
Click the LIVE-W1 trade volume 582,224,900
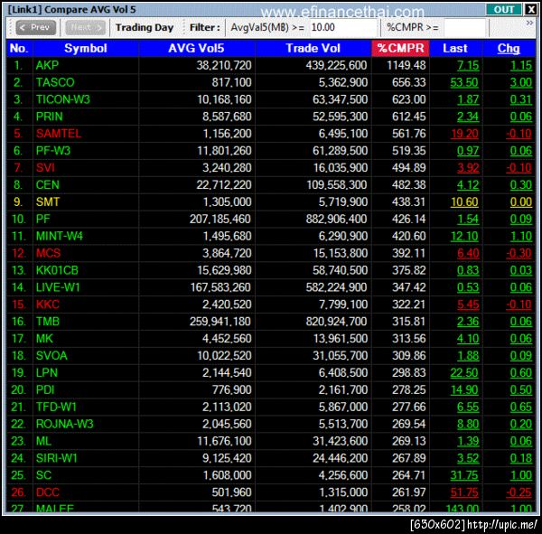click(x=336, y=287)
